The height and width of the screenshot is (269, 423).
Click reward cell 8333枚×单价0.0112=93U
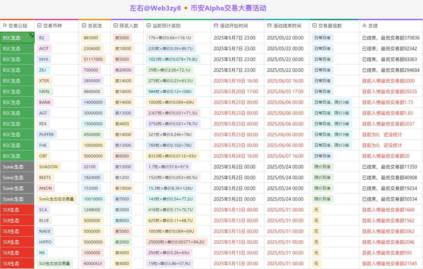pyautogui.click(x=173, y=156)
